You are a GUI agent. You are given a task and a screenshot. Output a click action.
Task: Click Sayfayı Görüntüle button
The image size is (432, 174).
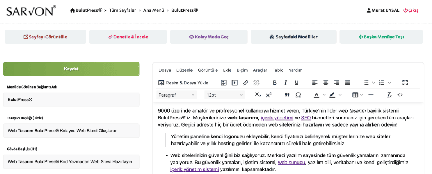coord(45,37)
